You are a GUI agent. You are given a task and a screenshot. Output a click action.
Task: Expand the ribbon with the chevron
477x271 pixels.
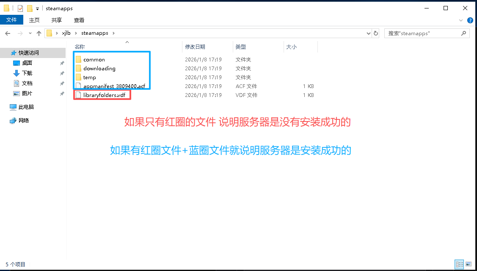click(461, 20)
